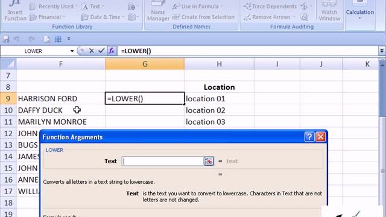This screenshot has height=217, width=386.
Task: Click the collapse dialog range selector icon
Action: (x=209, y=161)
